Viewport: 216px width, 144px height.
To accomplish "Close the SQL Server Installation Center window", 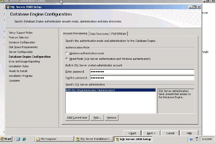I will (213, 1).
